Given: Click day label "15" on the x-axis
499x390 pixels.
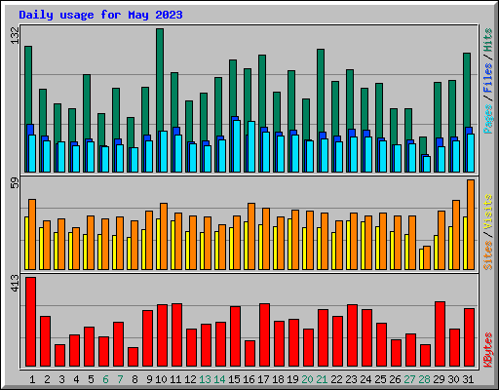Looking at the screenshot, I should click(x=234, y=379).
